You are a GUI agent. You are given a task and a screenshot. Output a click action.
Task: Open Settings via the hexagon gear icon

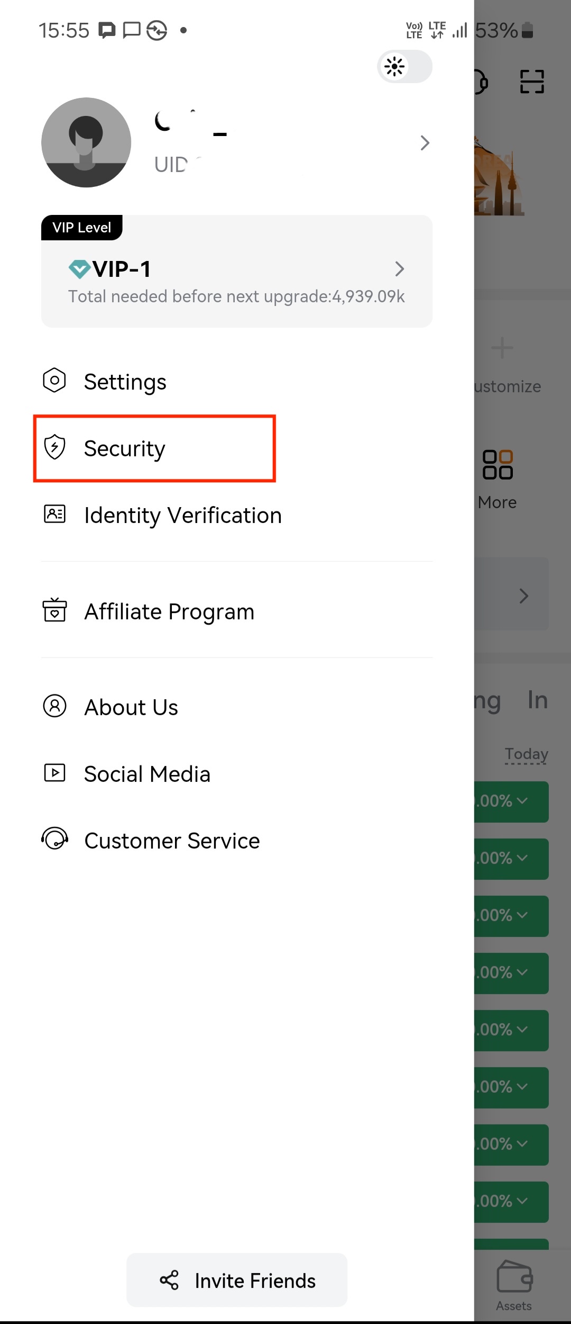point(54,380)
